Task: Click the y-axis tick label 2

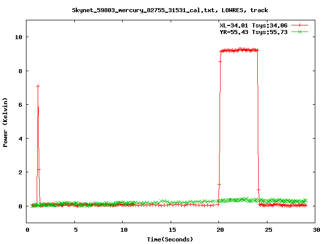Action: coord(20,172)
